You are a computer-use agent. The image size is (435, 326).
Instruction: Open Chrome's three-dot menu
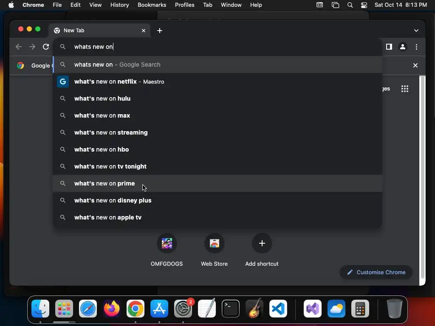[416, 47]
